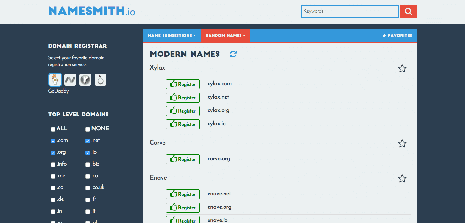Star Enave as a favorite

[402, 178]
